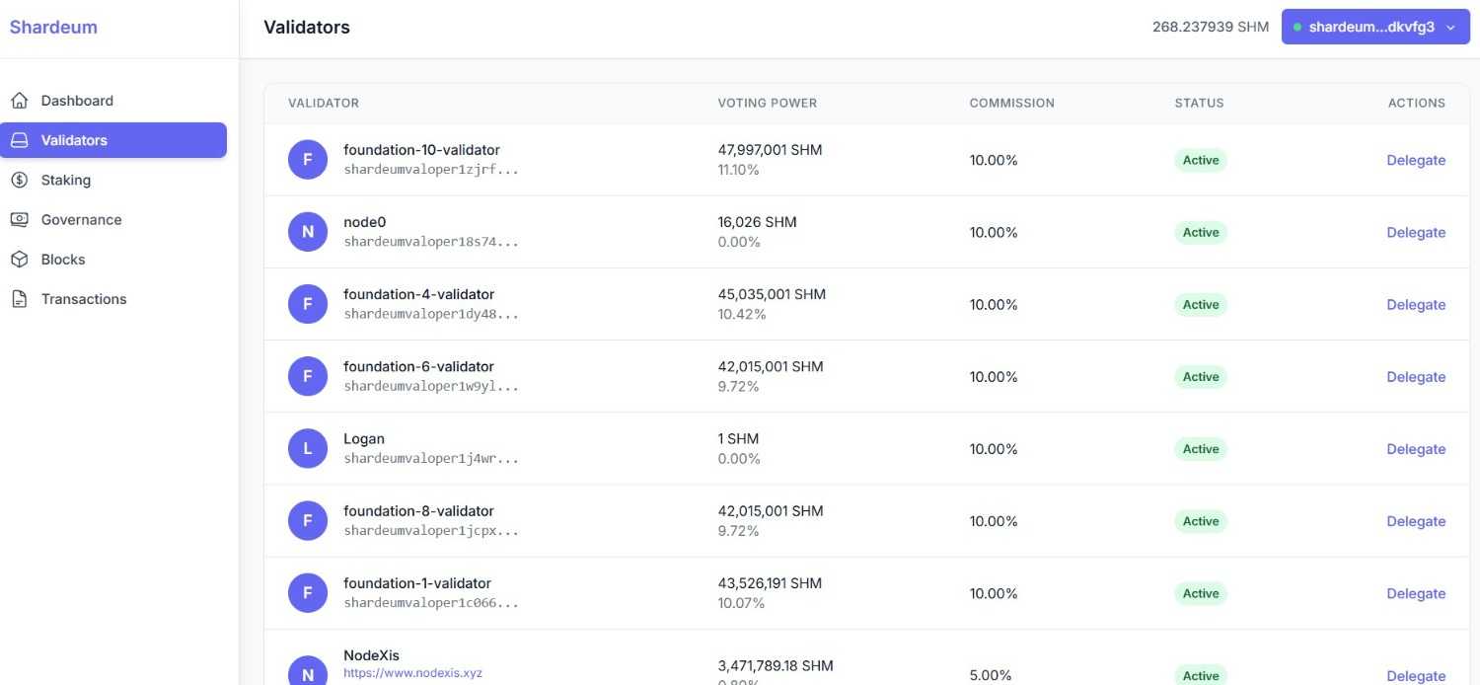Screen dimensions: 1480x685
Task: Switch to the Governance section
Action: (81, 219)
